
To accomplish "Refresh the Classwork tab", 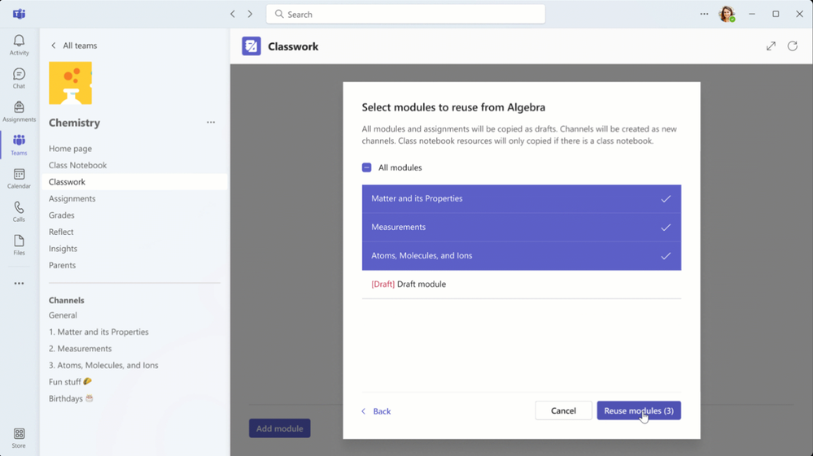I will point(793,46).
